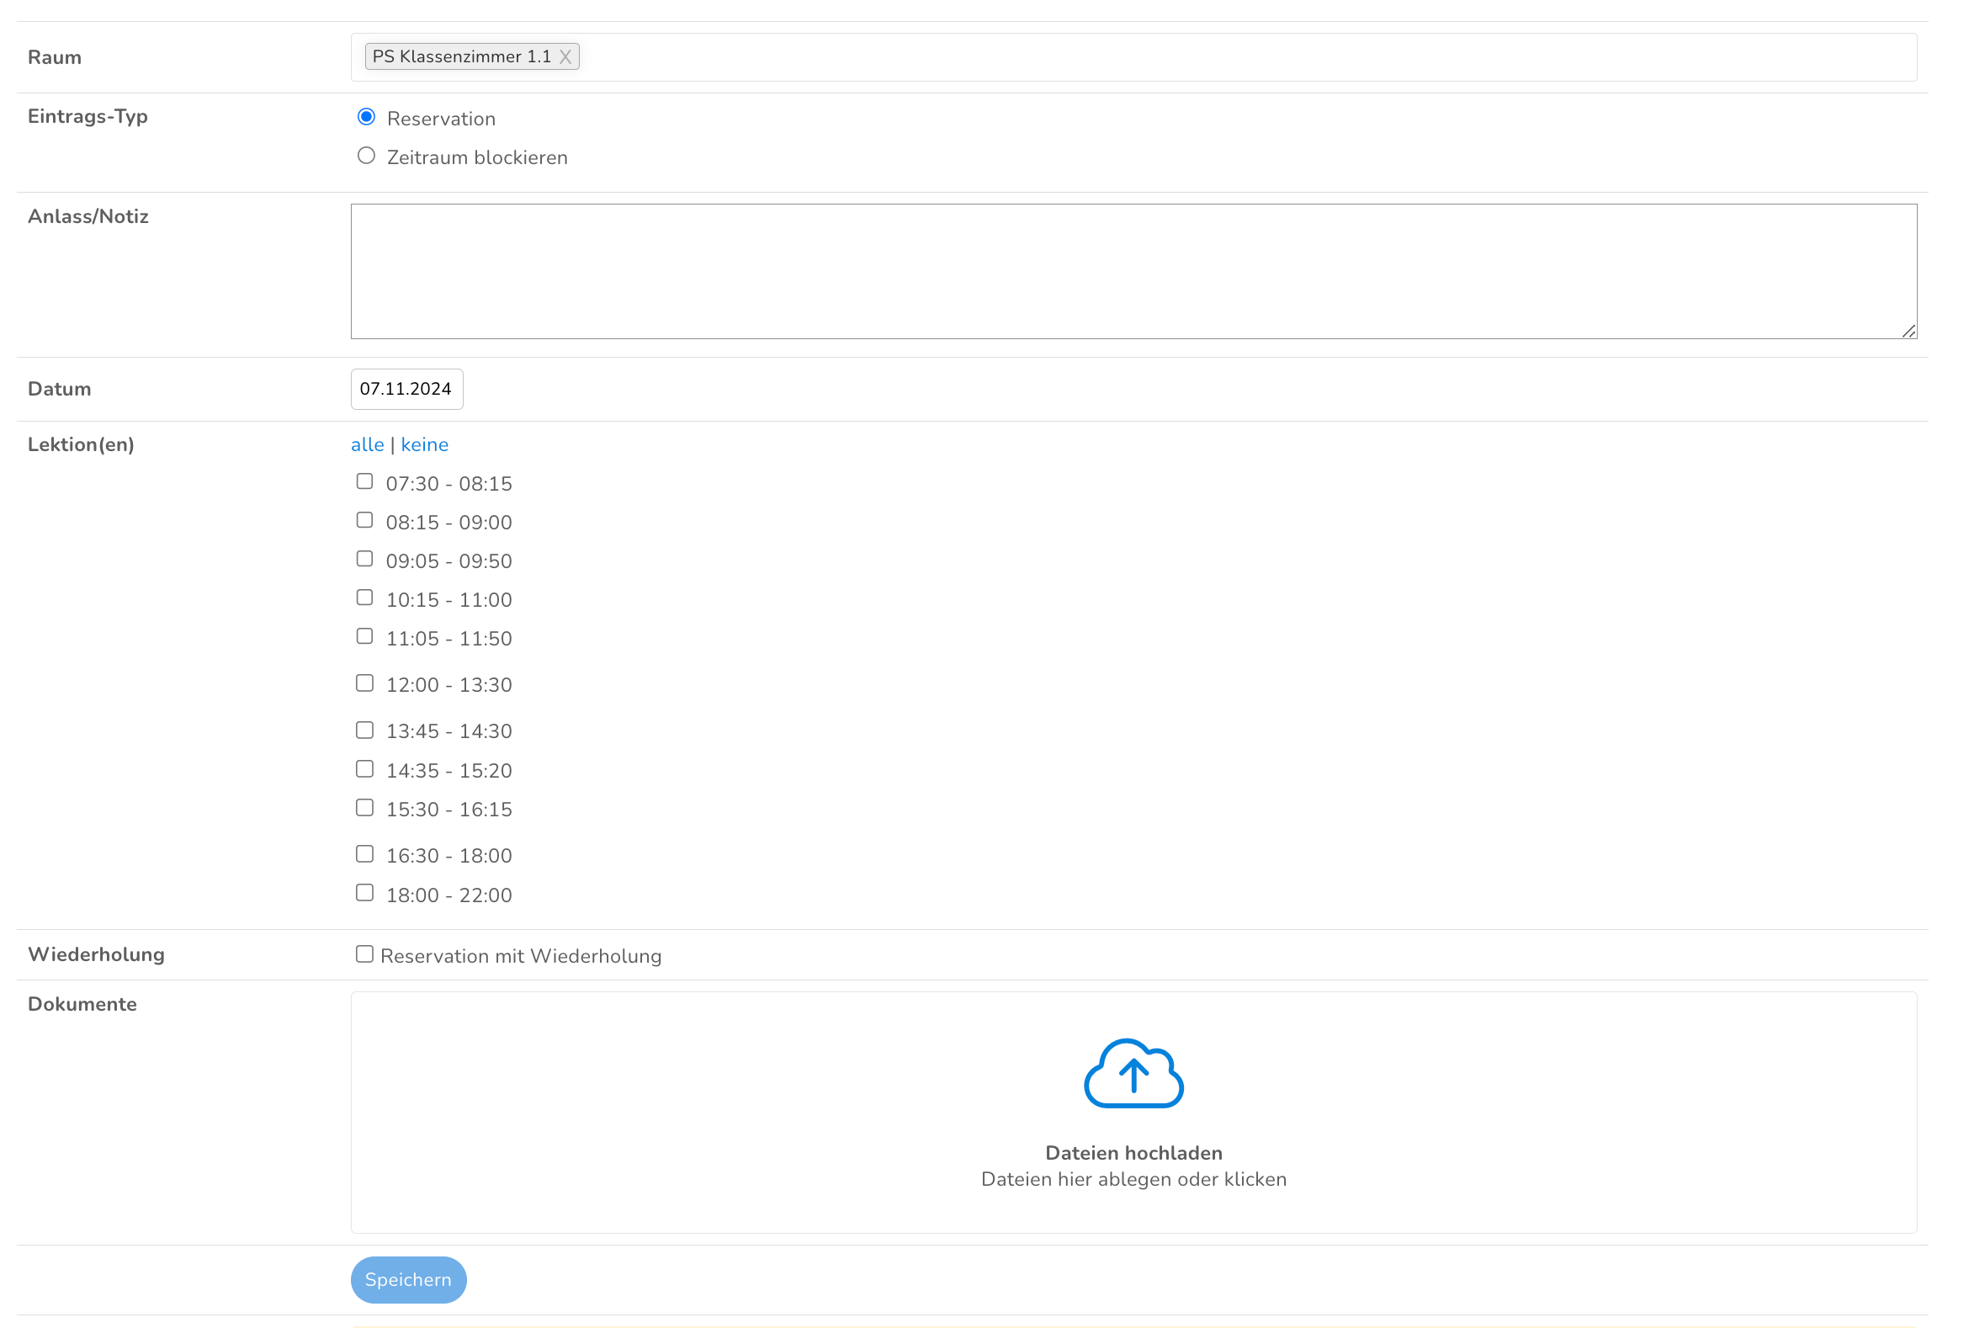Click into the Anlass/Notiz text area
This screenshot has width=1969, height=1328.
click(x=1133, y=271)
